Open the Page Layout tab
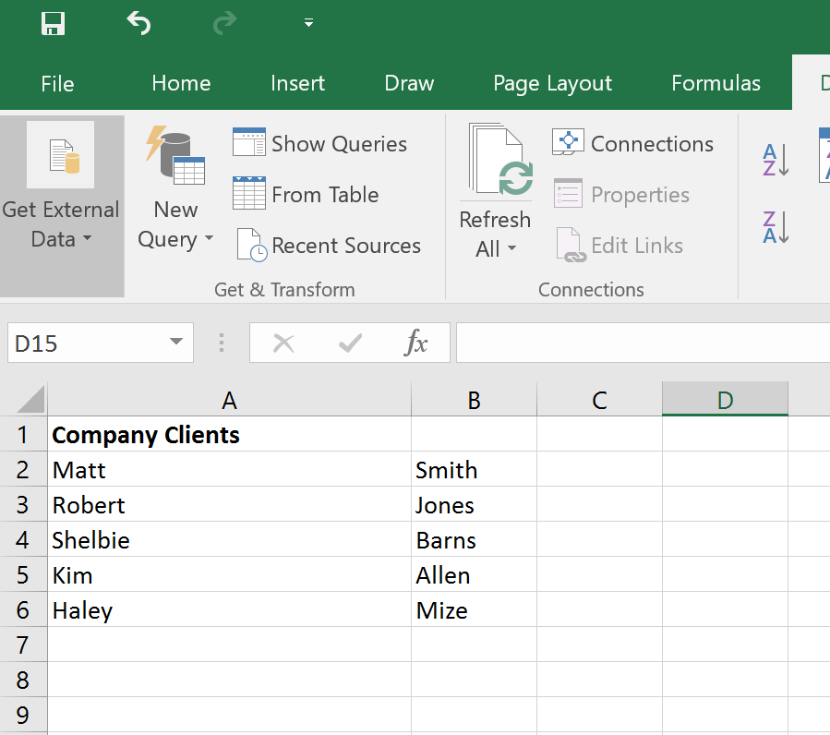830x735 pixels. coord(552,83)
